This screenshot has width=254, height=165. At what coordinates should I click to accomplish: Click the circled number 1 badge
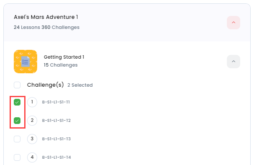tap(32, 102)
